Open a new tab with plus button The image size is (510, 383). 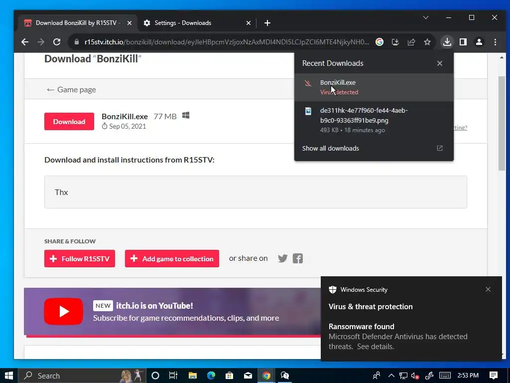click(x=267, y=23)
